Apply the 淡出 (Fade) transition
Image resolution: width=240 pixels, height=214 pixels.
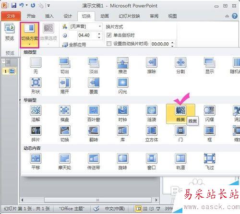tap(94, 66)
